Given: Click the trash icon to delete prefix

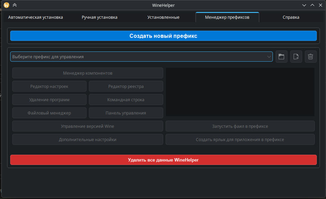Looking at the screenshot, I should click(310, 57).
